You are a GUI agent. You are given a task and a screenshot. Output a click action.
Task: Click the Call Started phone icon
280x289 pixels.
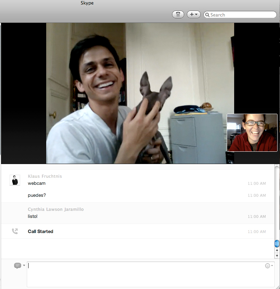tap(15, 231)
